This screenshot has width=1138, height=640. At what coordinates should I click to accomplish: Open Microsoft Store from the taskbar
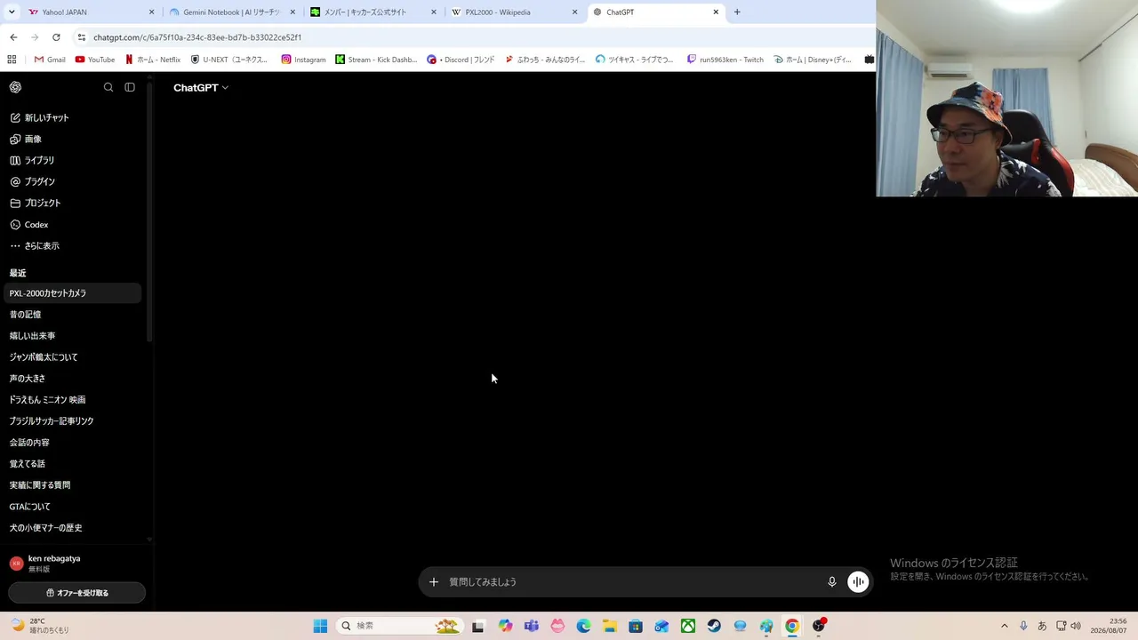coord(636,626)
